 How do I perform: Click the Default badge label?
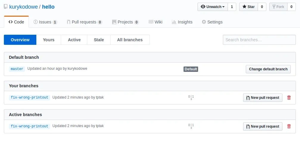click(x=191, y=69)
